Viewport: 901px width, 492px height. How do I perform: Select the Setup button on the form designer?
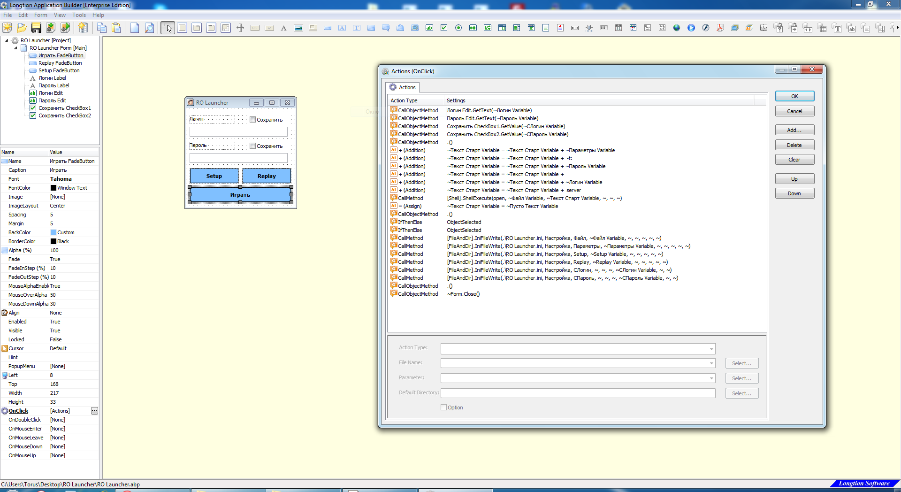point(214,176)
